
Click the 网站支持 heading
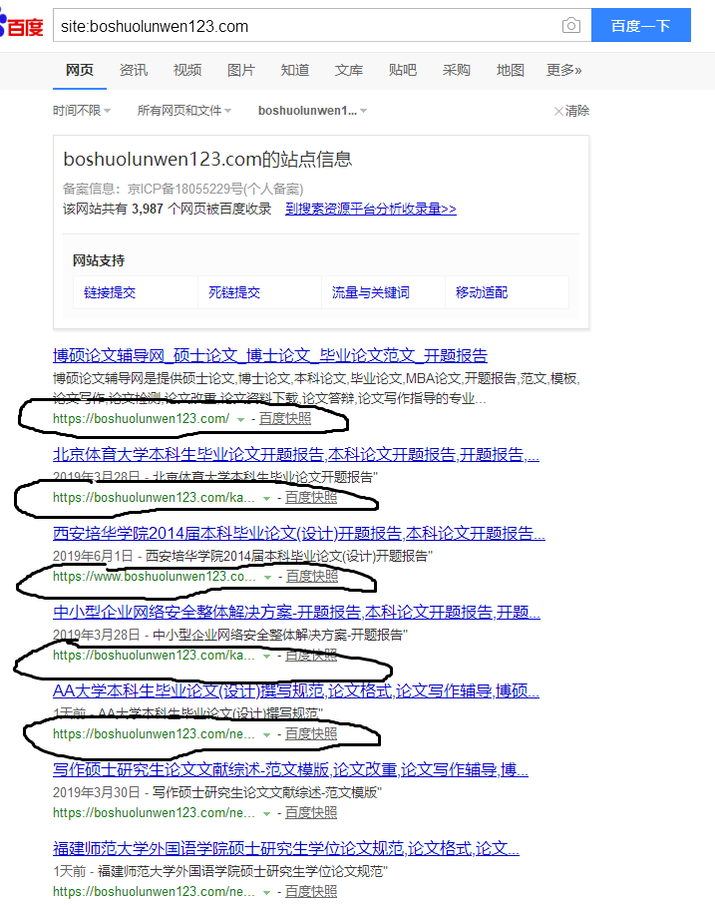pyautogui.click(x=99, y=260)
